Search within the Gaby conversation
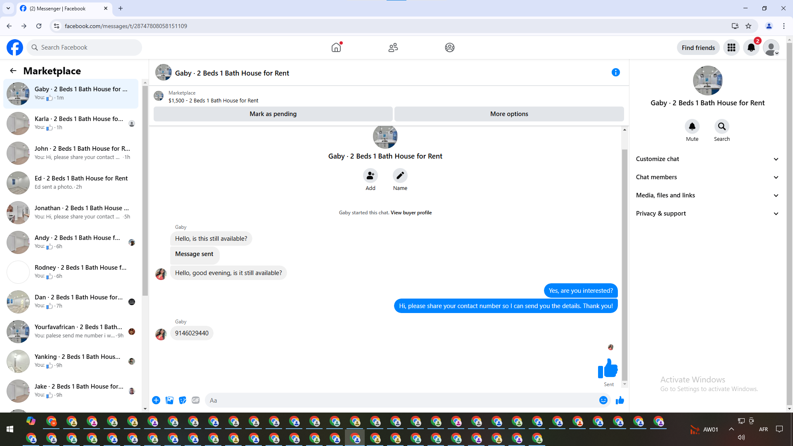 pyautogui.click(x=722, y=126)
